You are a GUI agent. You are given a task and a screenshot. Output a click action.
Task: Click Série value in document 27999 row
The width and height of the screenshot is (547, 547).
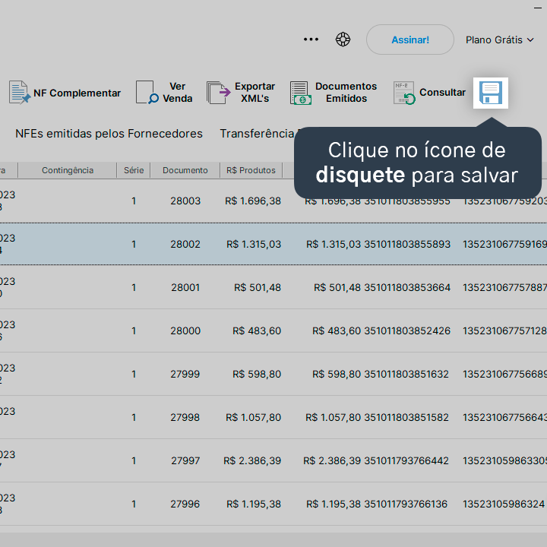[134, 374]
